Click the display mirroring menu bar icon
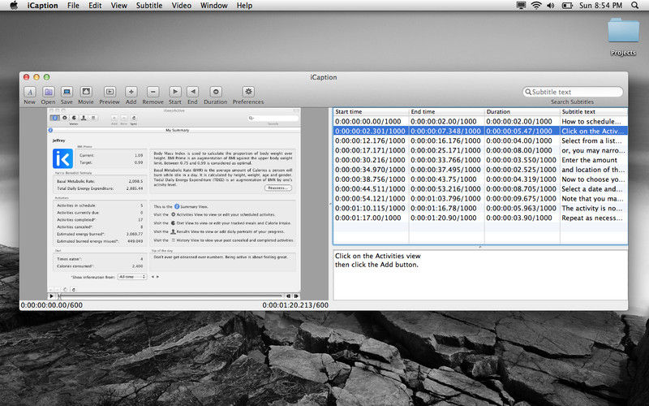Viewport: 649px width, 406px height. tap(521, 6)
